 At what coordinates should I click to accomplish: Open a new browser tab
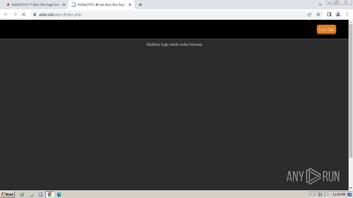point(140,5)
